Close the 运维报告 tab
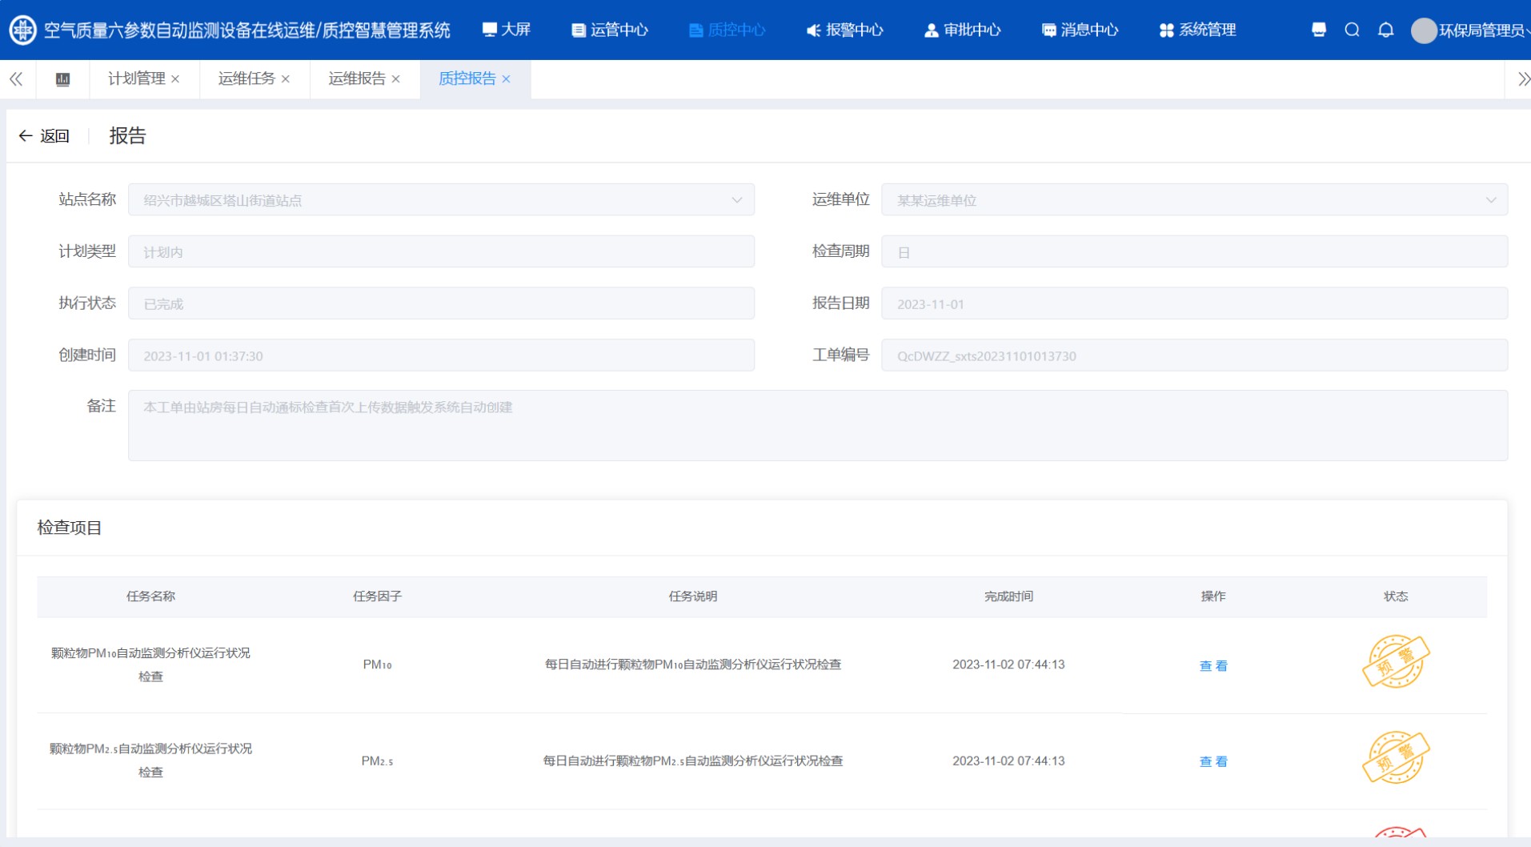 (x=395, y=79)
